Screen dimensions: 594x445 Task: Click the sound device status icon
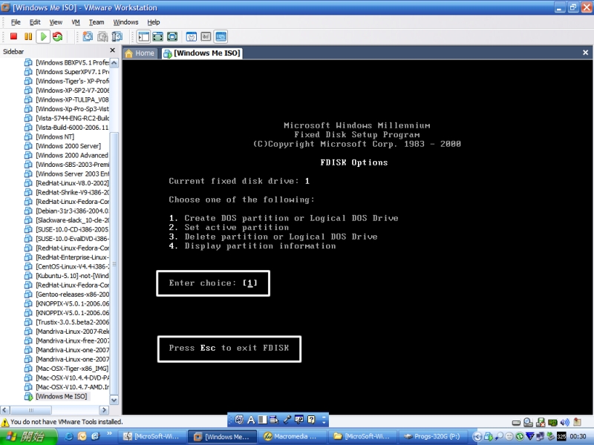pos(565,422)
